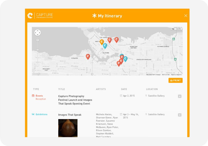The image size is (208, 146).
Task: Click the Apr 2, 2015 date
Action: coord(129,96)
